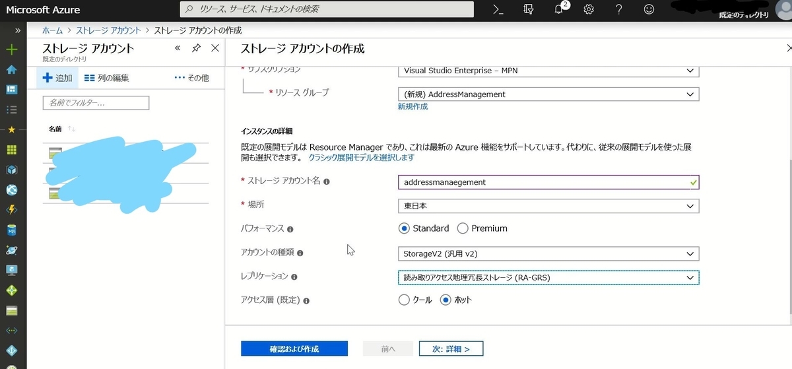The width and height of the screenshot is (792, 369).
Task: Click the Microsoft Azure logo text
Action: [x=43, y=10]
